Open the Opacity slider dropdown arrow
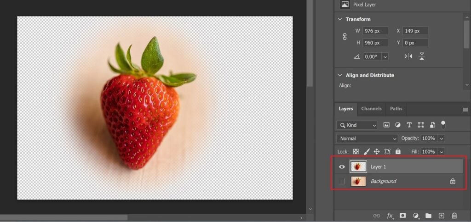Viewport: 471px width, 222px height. 441,139
